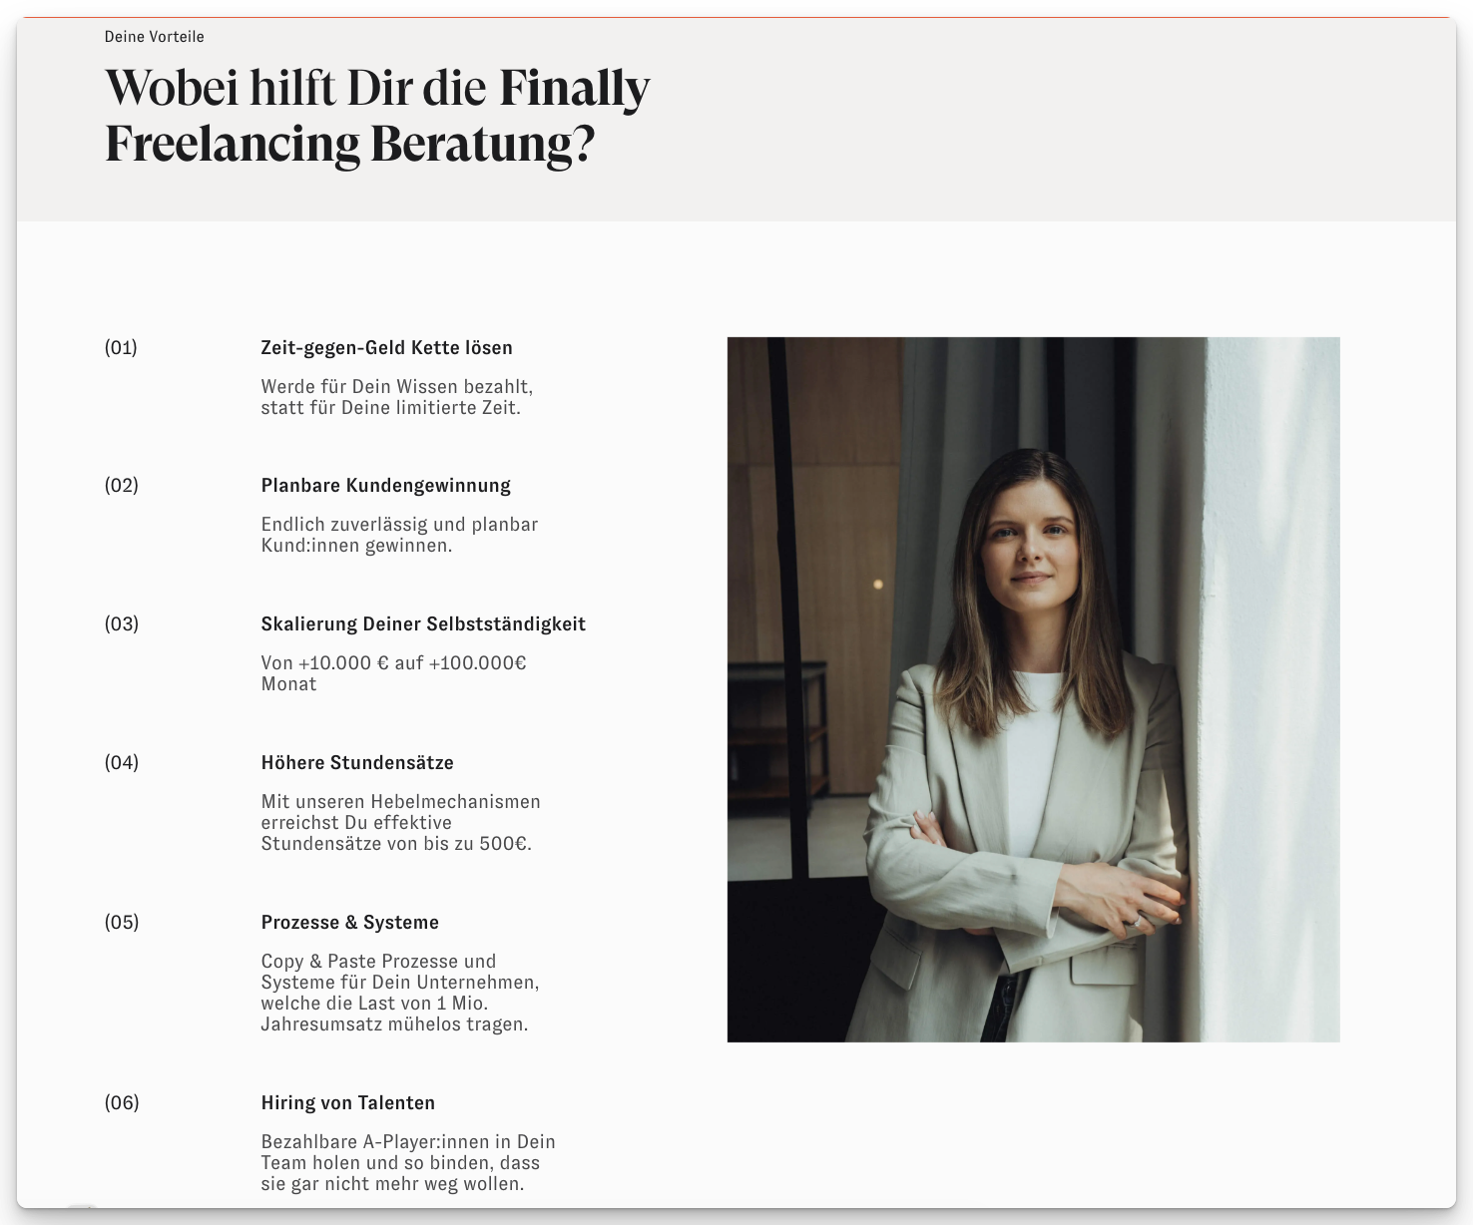The width and height of the screenshot is (1473, 1225).
Task: Click the number marker (03)
Action: (121, 624)
